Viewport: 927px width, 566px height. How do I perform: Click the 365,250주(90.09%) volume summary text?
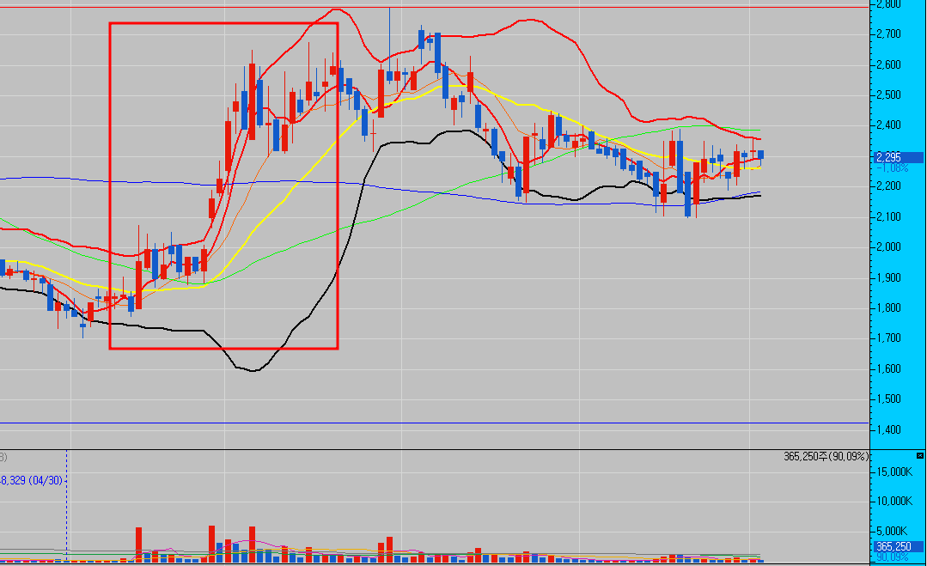click(x=826, y=456)
